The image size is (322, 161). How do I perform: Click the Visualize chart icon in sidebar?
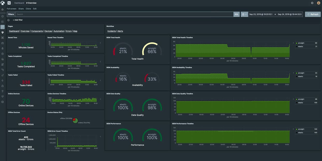point(2,22)
